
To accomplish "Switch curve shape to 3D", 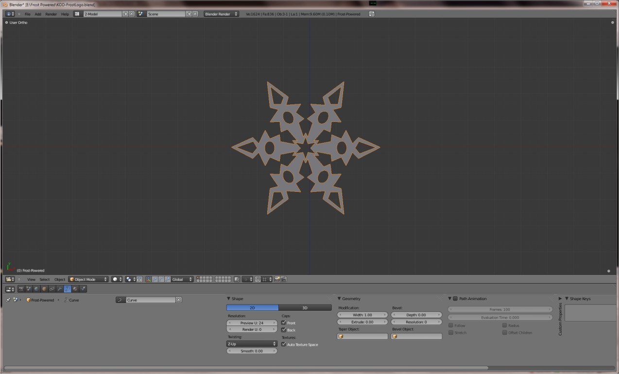I will (305, 308).
